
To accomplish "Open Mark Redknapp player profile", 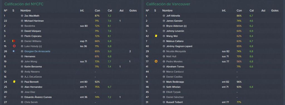I will (175, 82).
